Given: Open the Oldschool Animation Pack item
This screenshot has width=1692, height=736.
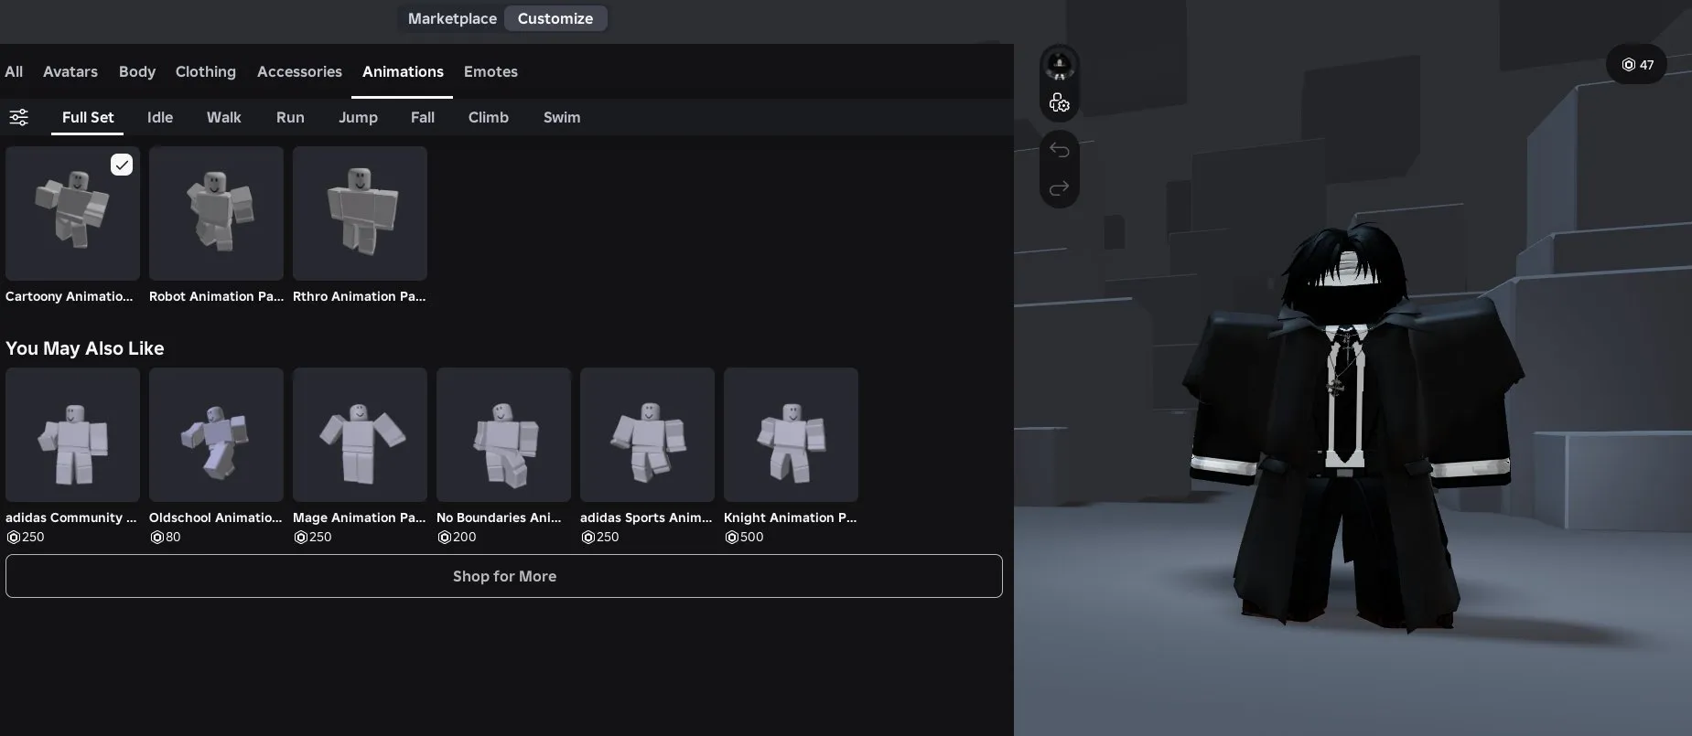Looking at the screenshot, I should (x=216, y=435).
